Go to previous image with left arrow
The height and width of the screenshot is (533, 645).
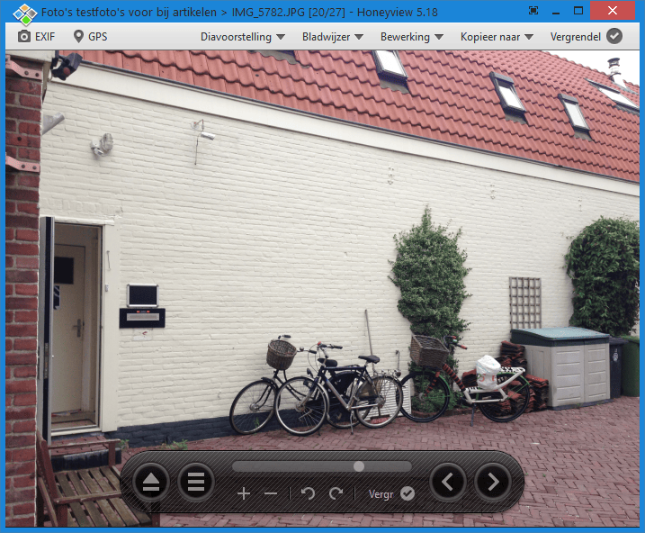(x=448, y=482)
